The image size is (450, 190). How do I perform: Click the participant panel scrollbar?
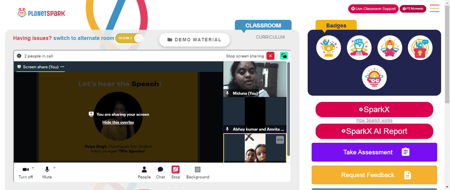[x=288, y=109]
